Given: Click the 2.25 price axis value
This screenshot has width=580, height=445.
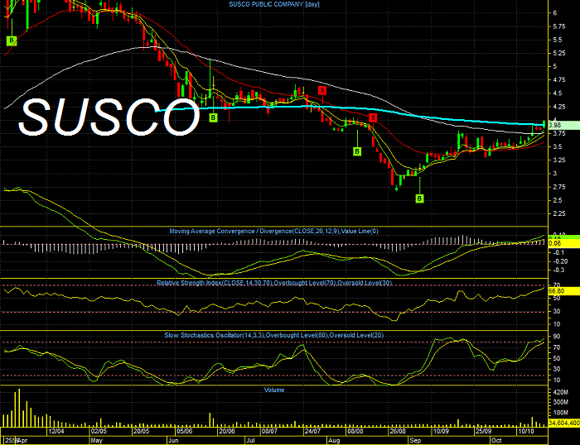Looking at the screenshot, I should point(559,214).
